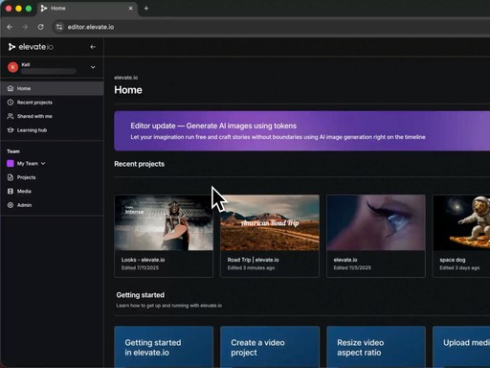Viewport: 490px width, 368px height.
Task: Open the Upload media tutorial card
Action: (x=461, y=347)
